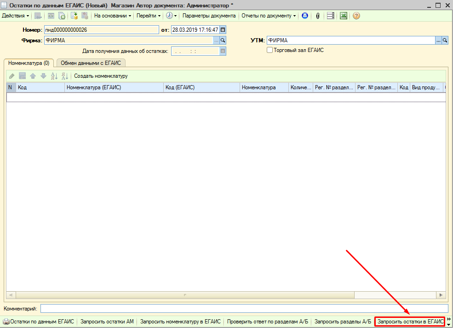The image size is (453, 328).
Task: Click sort descending icon in table toolbar
Action: pos(65,76)
